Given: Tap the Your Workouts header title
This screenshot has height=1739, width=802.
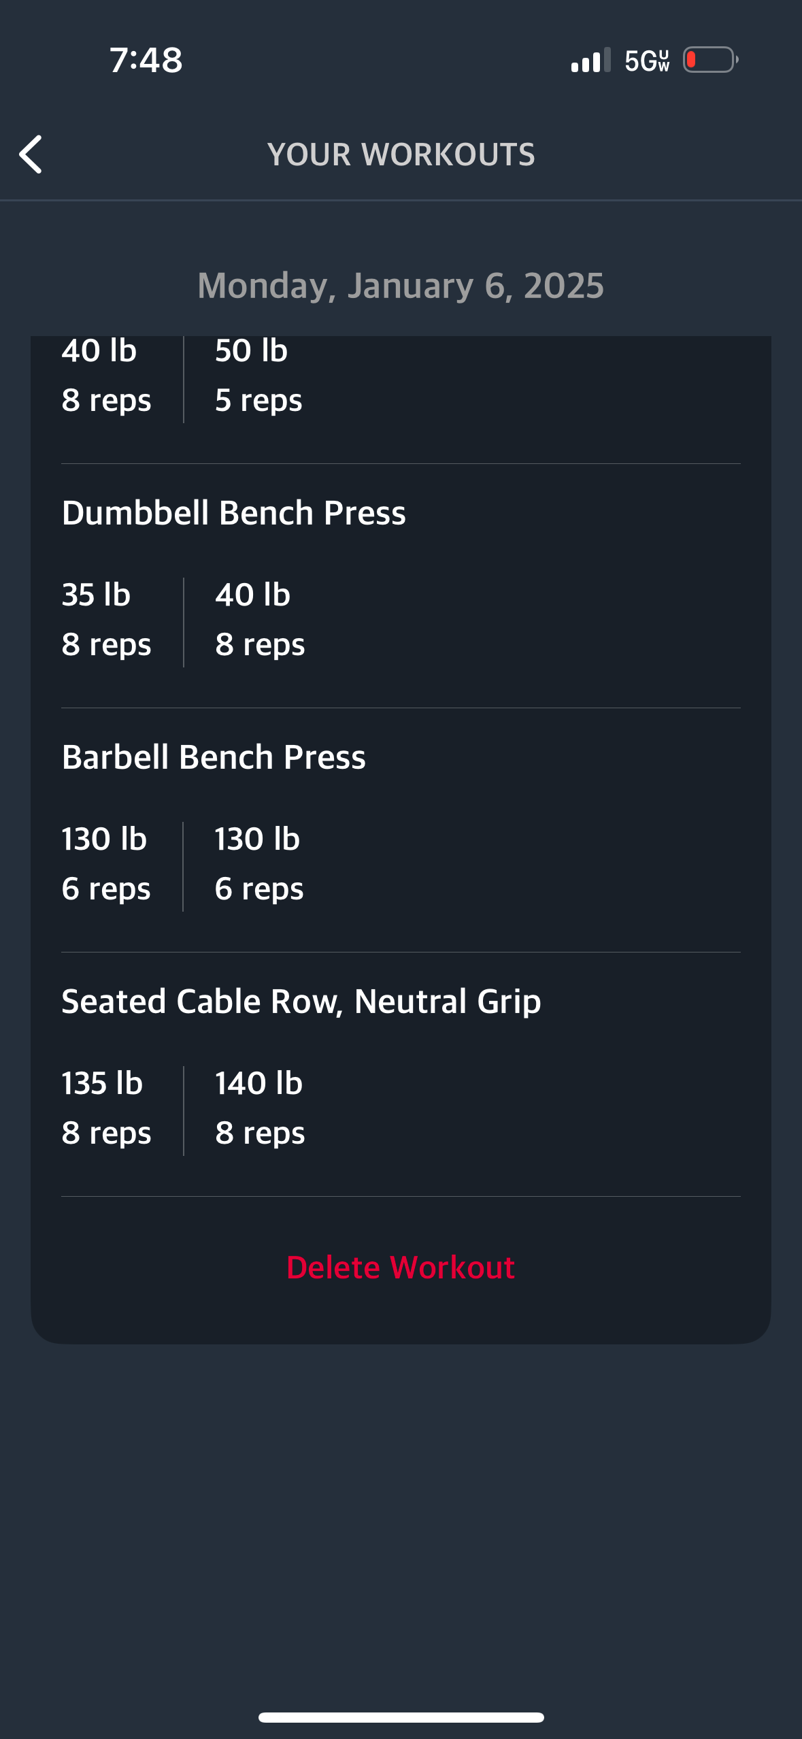Looking at the screenshot, I should (401, 154).
